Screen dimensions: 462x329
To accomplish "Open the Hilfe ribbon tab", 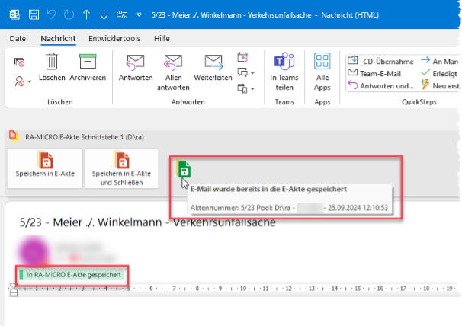I will click(x=162, y=37).
